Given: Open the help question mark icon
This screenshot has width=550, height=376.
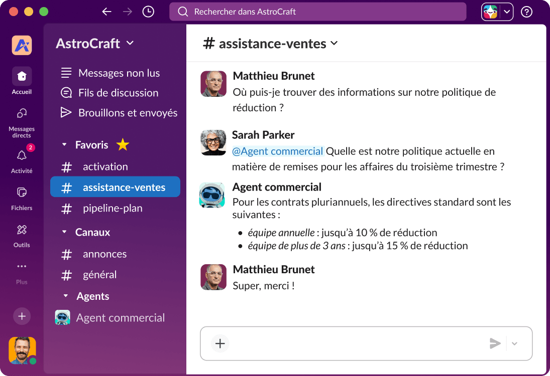Looking at the screenshot, I should pos(526,12).
